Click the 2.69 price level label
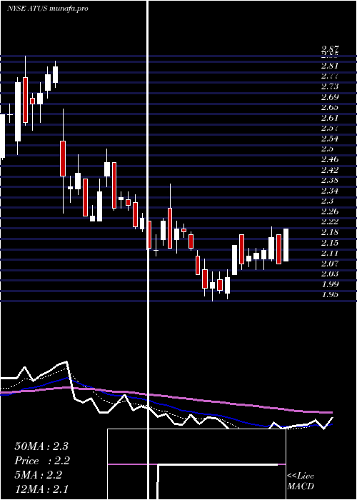 click(x=330, y=97)
